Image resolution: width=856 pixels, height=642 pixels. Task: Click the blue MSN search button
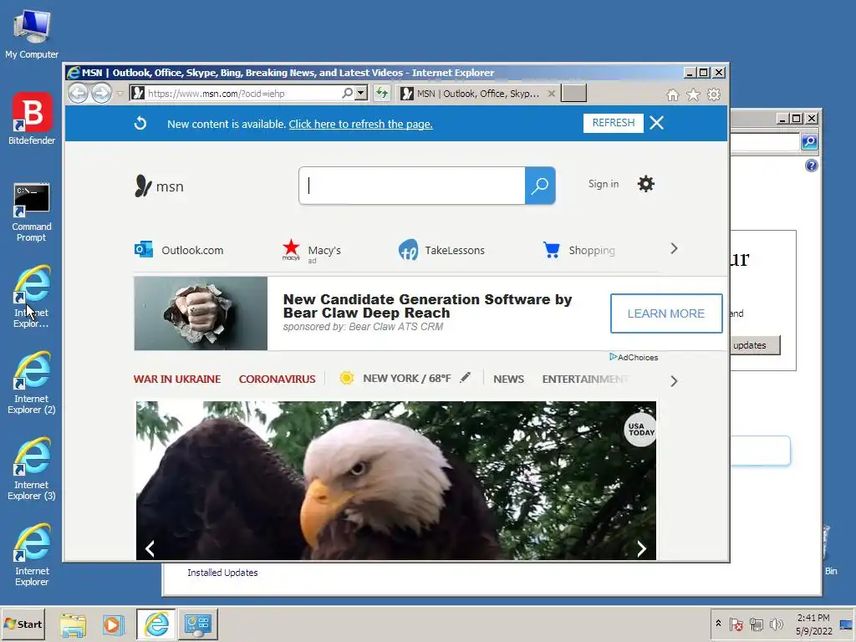540,186
